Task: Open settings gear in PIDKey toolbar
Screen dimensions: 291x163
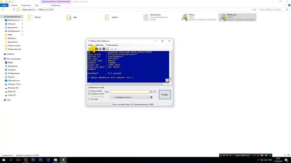Action: (104, 49)
